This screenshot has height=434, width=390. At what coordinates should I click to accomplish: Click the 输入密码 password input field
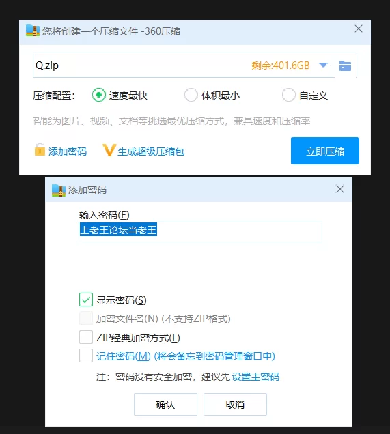(x=200, y=232)
